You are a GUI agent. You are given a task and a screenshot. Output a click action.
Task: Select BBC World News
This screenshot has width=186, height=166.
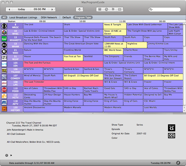(113, 51)
